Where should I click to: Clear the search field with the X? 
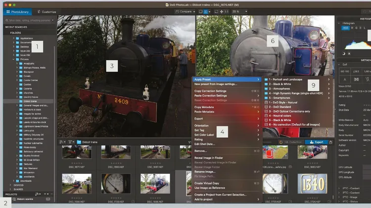53,20
